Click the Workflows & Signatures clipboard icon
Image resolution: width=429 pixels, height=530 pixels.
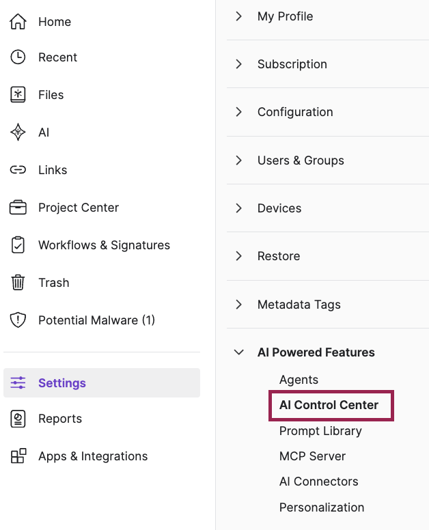(18, 245)
